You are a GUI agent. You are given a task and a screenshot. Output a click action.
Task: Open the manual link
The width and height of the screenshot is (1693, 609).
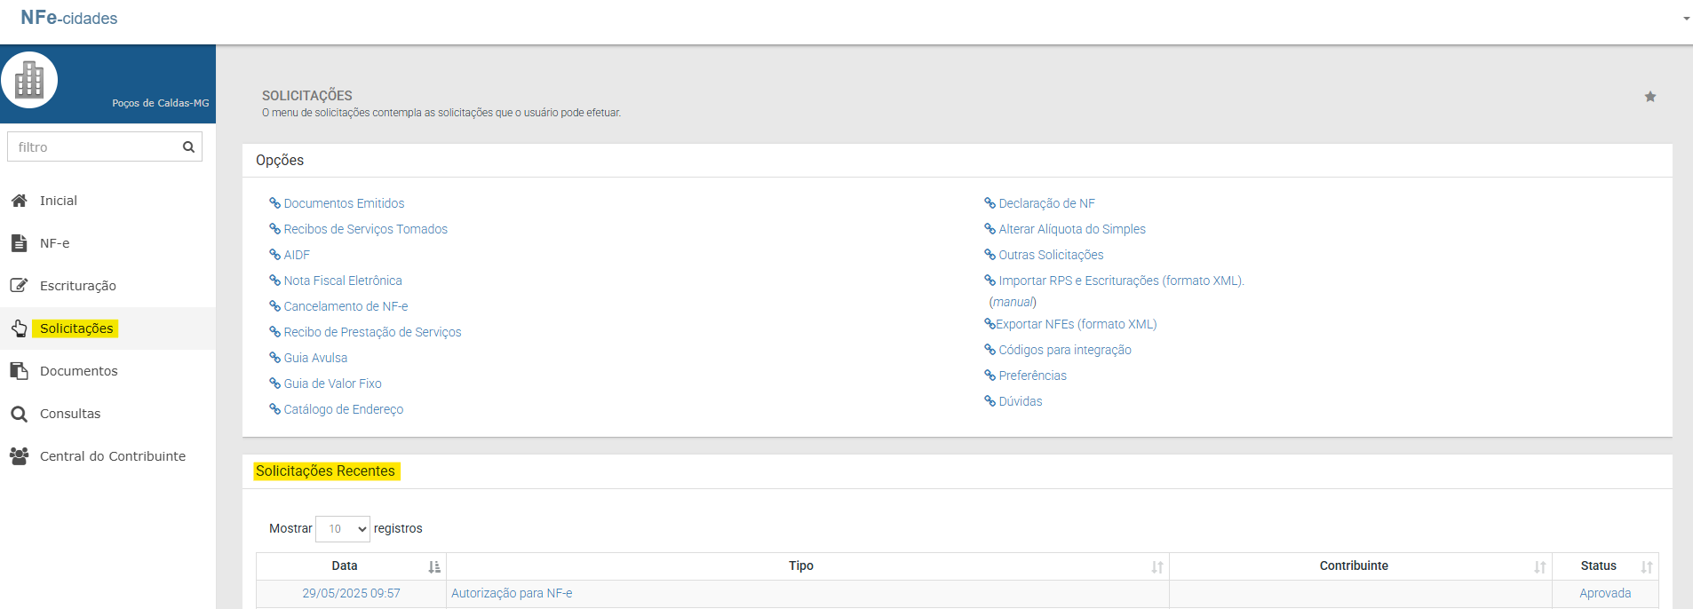tap(1013, 302)
